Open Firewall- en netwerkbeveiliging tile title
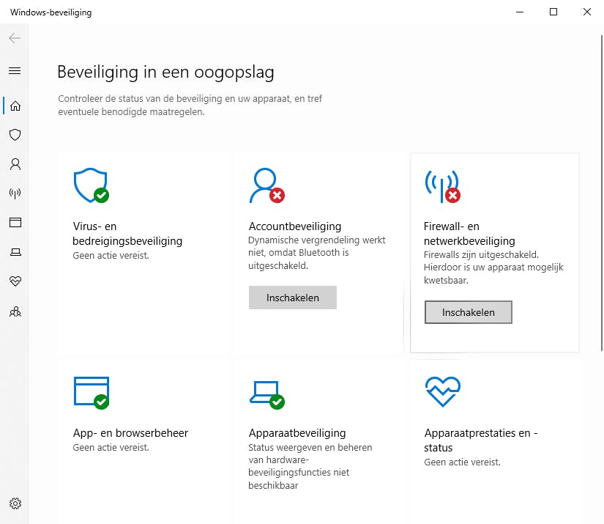Viewport: 604px width, 524px height. [469, 234]
